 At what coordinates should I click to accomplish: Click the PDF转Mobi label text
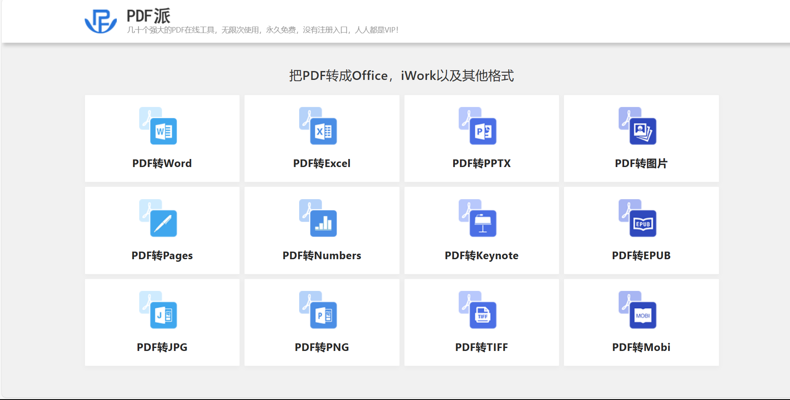pos(641,347)
